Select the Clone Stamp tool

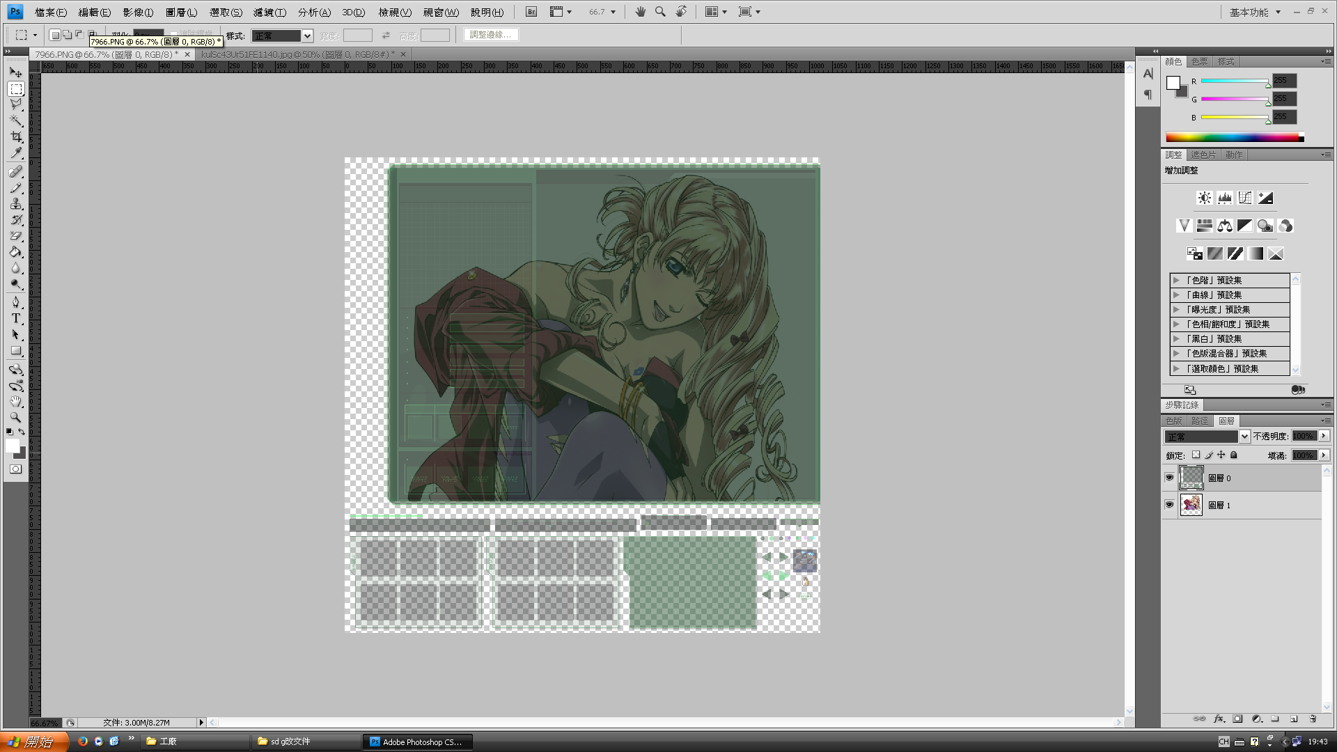(x=16, y=204)
